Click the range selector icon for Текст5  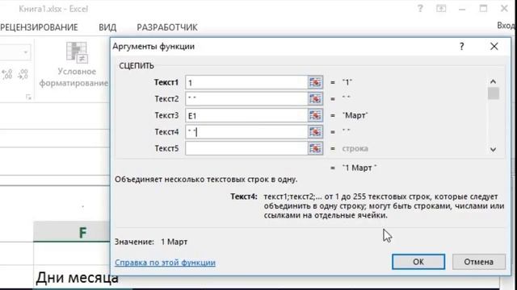[315, 148]
